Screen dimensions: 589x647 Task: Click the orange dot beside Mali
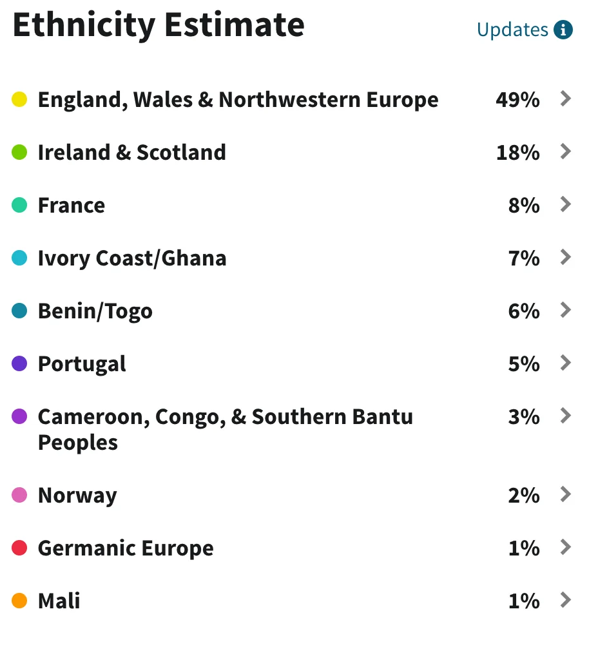20,599
